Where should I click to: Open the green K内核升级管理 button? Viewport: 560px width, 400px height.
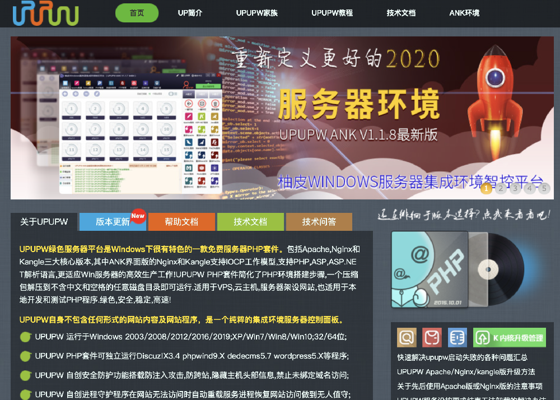pyautogui.click(x=510, y=337)
